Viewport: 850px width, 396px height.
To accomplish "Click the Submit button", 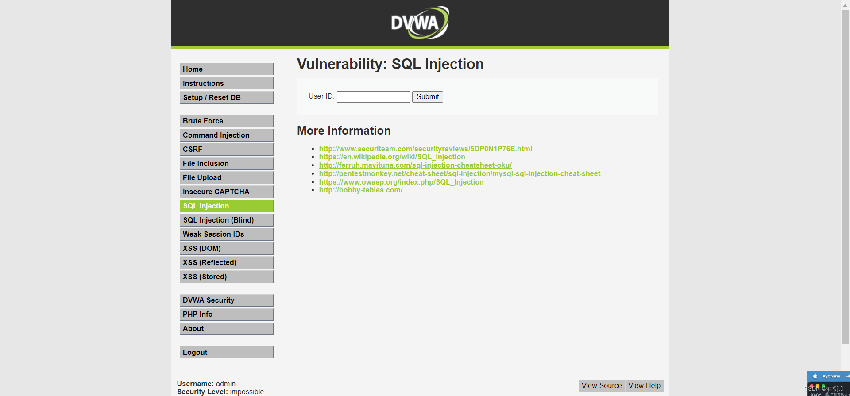I will (x=428, y=97).
